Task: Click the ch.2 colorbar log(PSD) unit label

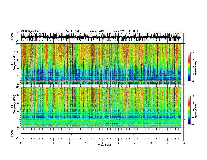Action: tap(196, 111)
